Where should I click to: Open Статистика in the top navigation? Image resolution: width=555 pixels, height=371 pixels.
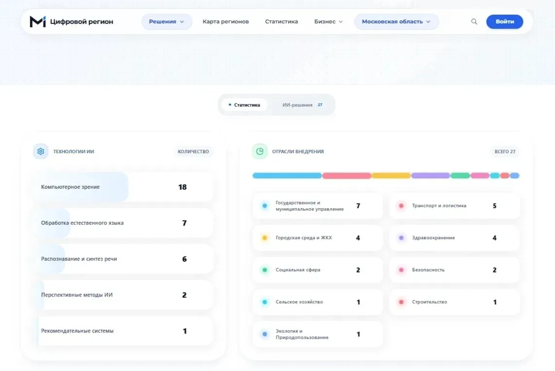tap(281, 21)
